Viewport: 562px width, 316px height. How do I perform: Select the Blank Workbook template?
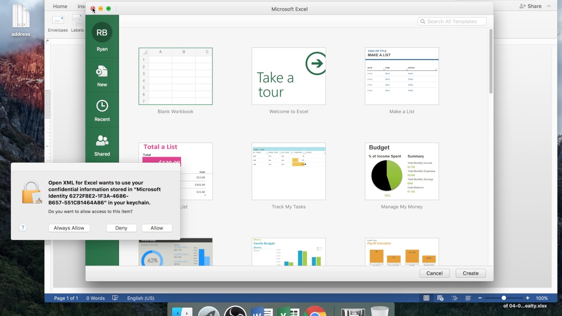[176, 76]
